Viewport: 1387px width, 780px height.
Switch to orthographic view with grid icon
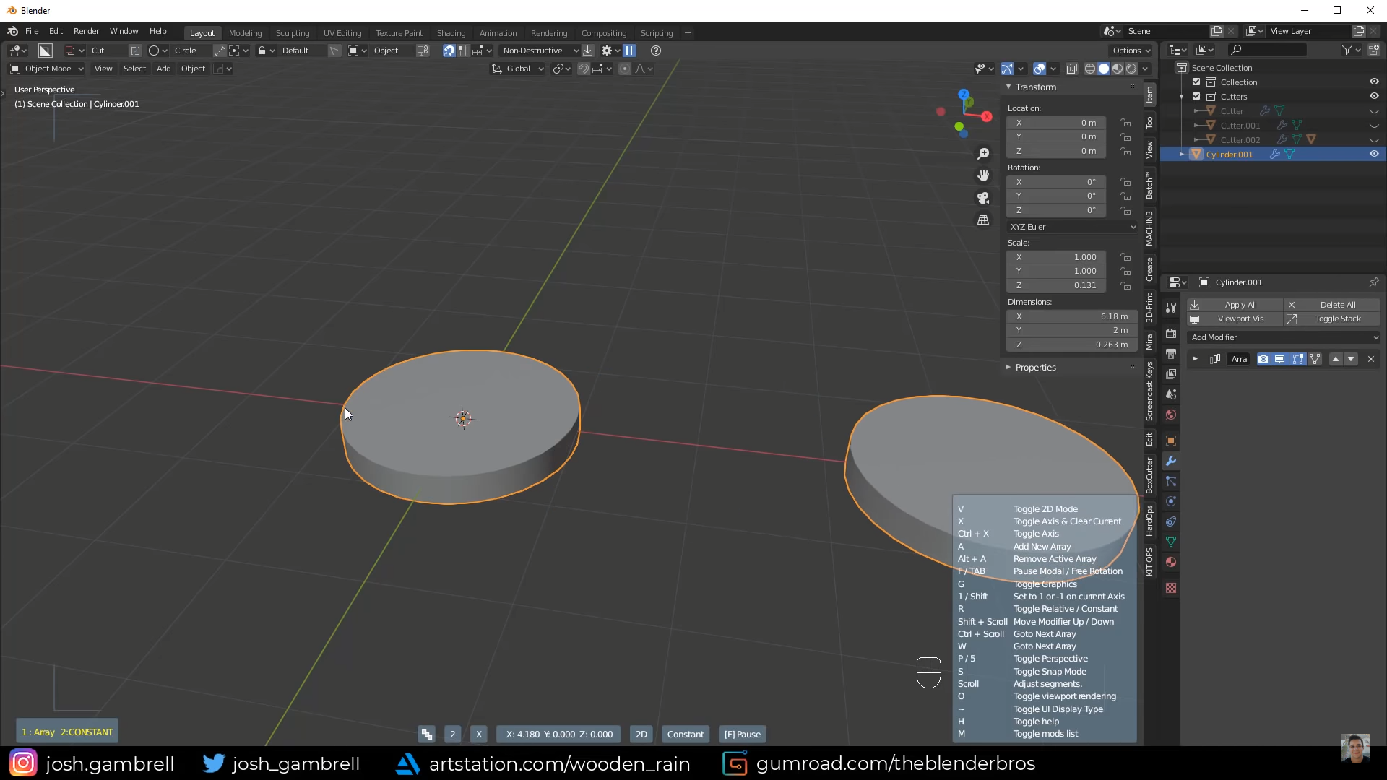pyautogui.click(x=983, y=220)
